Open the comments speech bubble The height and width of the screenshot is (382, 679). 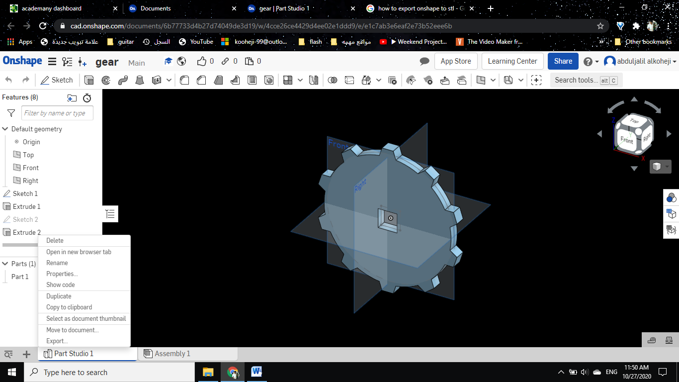click(424, 61)
